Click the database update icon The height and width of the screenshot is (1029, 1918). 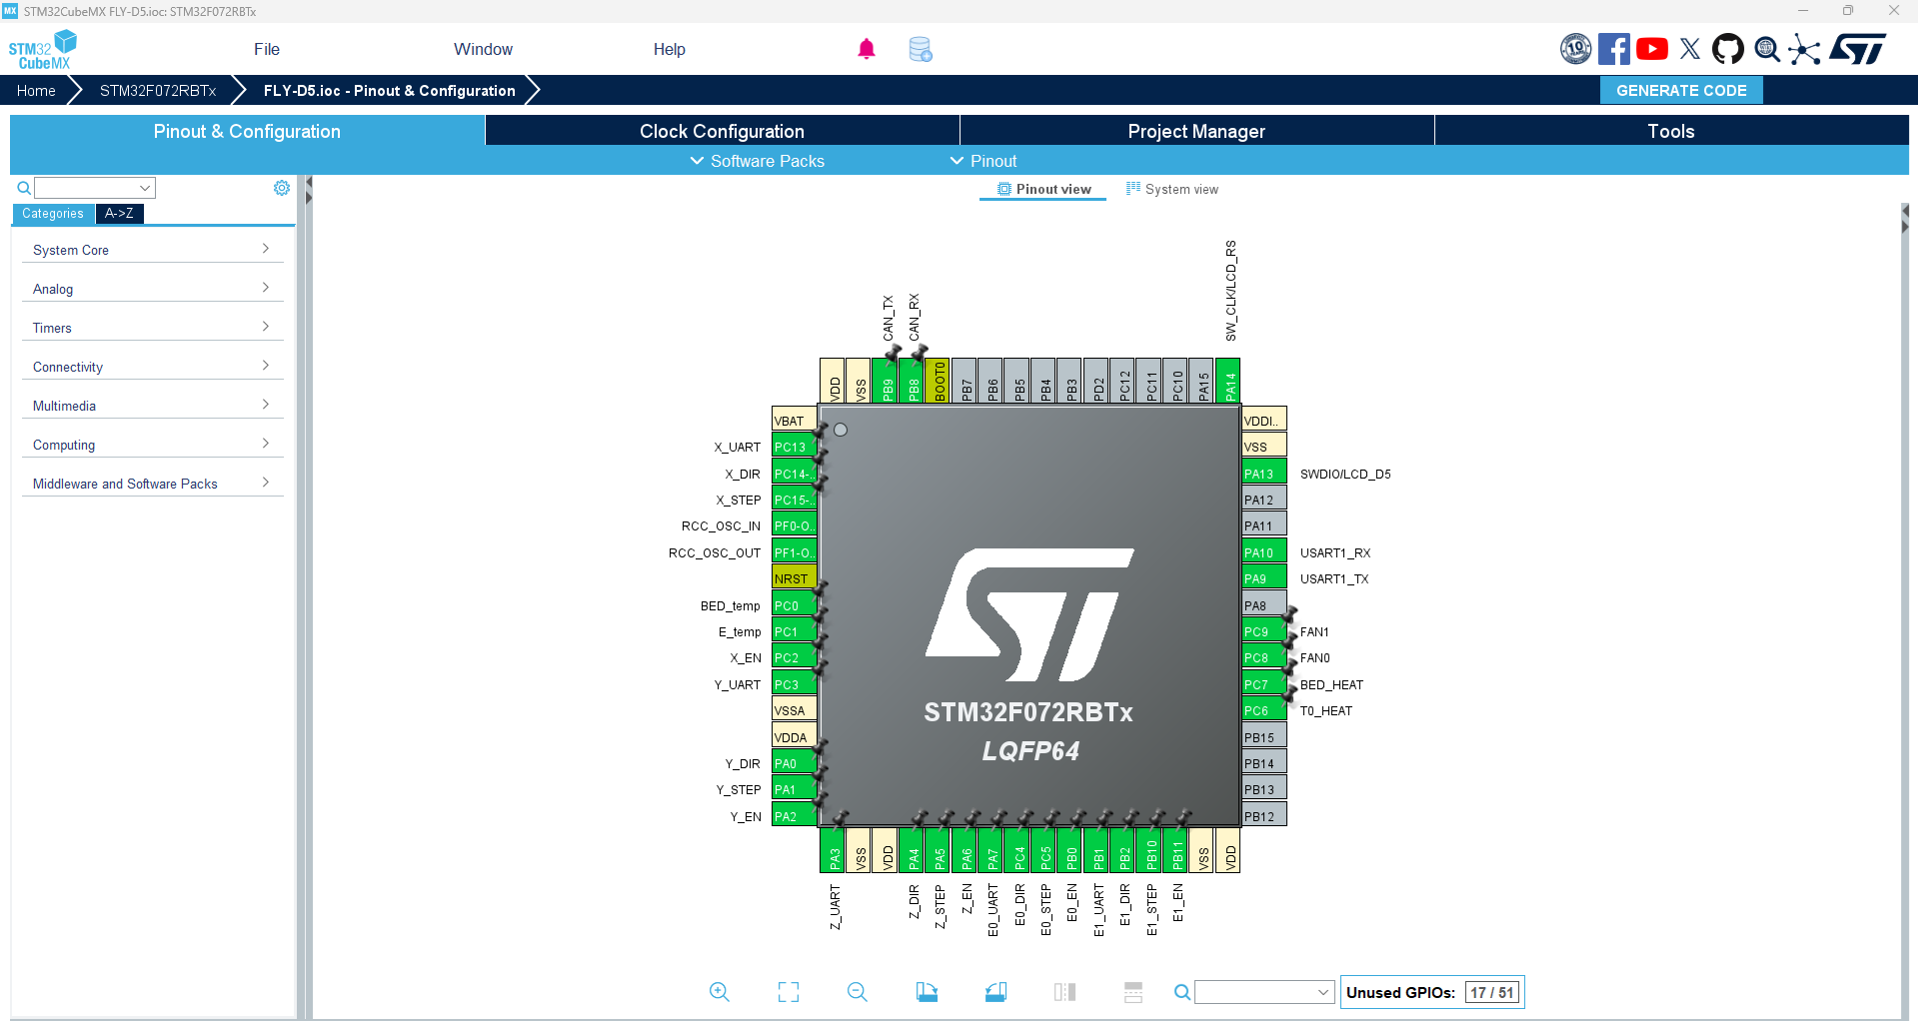coord(921,49)
